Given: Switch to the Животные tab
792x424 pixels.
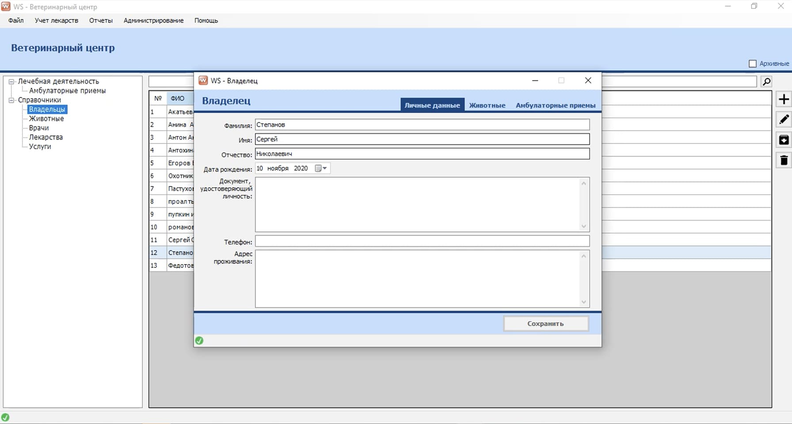Looking at the screenshot, I should pyautogui.click(x=487, y=105).
